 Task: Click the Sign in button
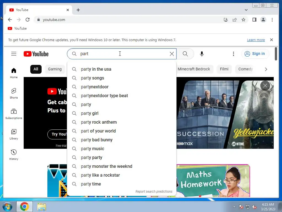pos(255,54)
